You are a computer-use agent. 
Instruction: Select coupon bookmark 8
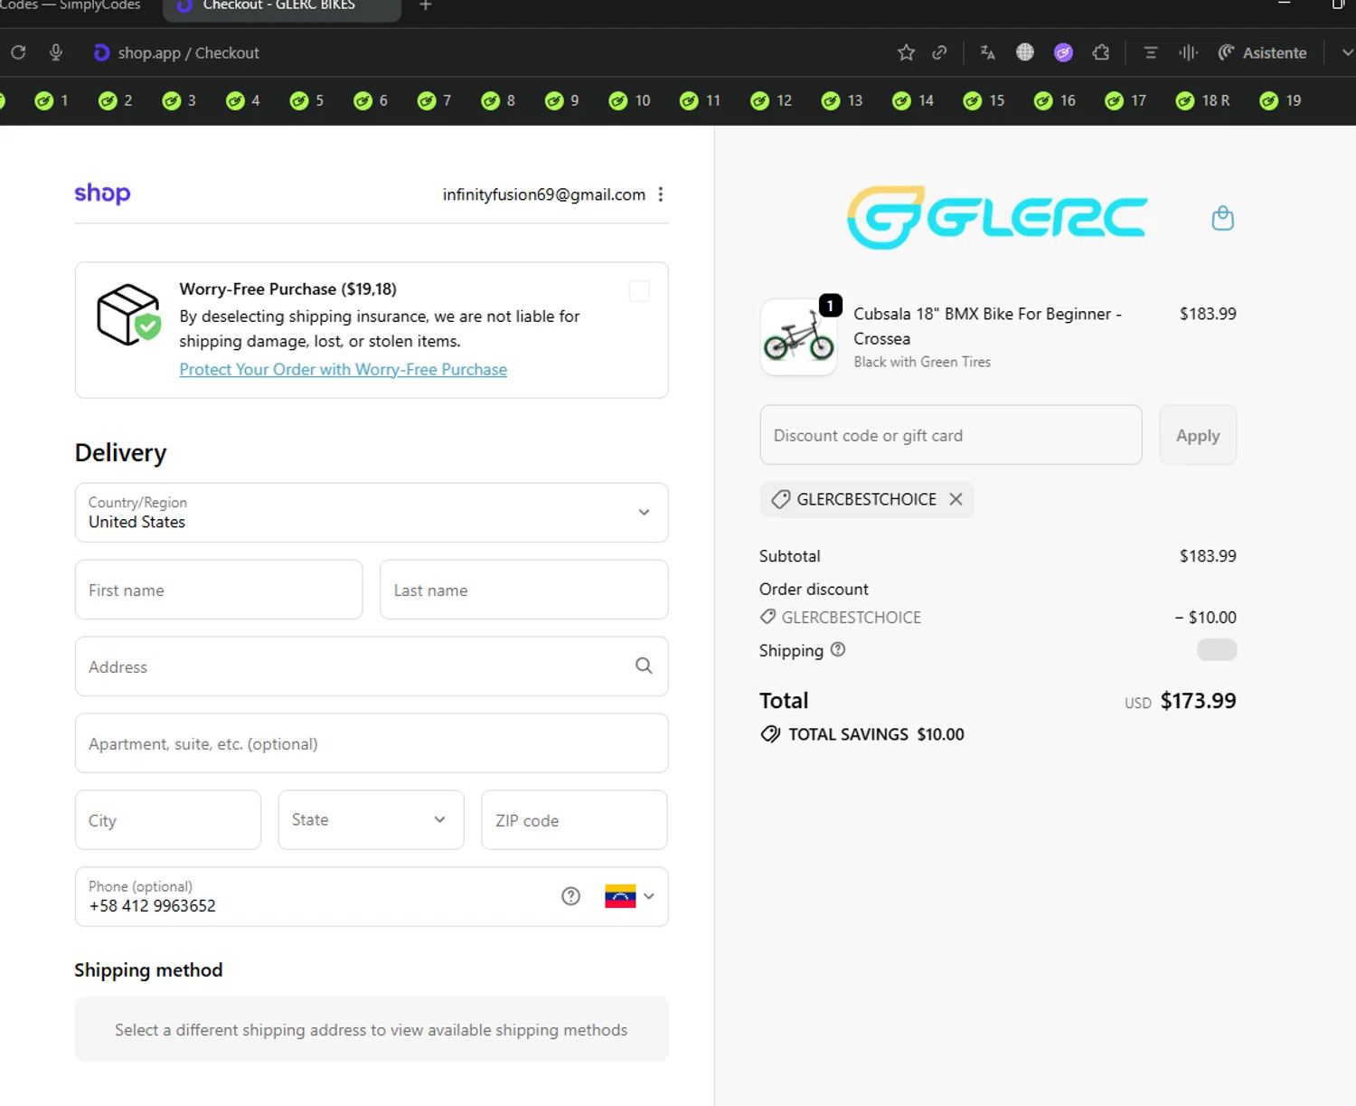498,100
